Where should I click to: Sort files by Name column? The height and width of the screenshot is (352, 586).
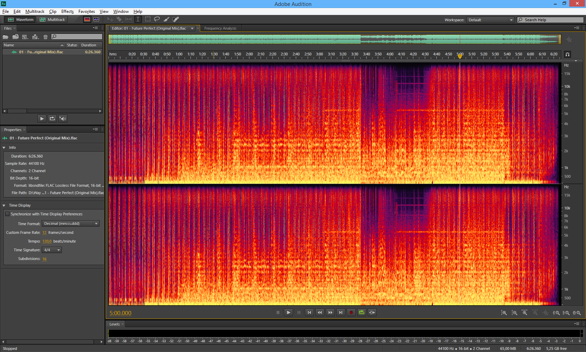coord(33,45)
